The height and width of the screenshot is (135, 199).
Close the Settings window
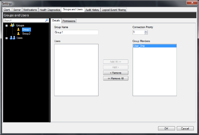(x=192, y=2)
